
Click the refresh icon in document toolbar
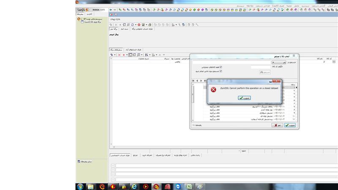[132, 25]
